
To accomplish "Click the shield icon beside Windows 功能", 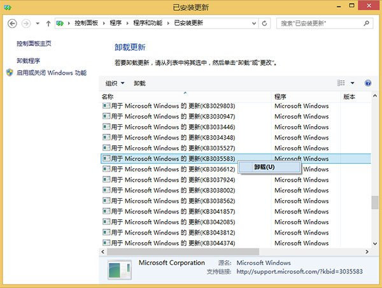I will pyautogui.click(x=10, y=73).
